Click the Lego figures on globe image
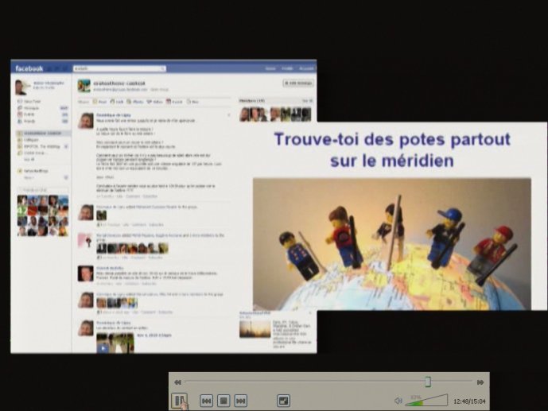The image size is (548, 411). [392, 244]
